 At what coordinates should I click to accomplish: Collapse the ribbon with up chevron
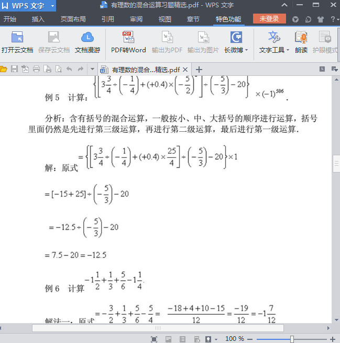(x=284, y=5)
